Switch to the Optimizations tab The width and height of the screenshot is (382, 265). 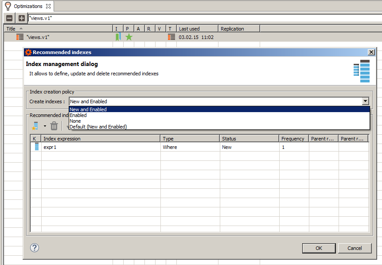(27, 6)
